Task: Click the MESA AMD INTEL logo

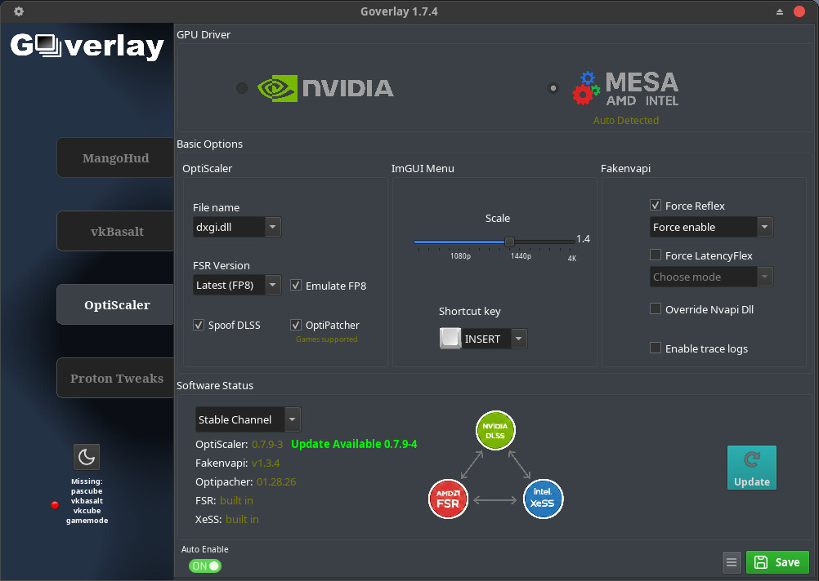Action: pyautogui.click(x=626, y=89)
